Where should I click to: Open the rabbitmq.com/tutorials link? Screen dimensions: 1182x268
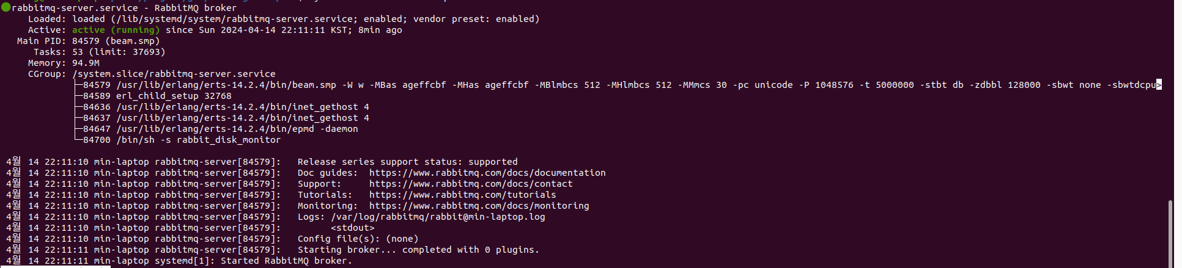463,195
